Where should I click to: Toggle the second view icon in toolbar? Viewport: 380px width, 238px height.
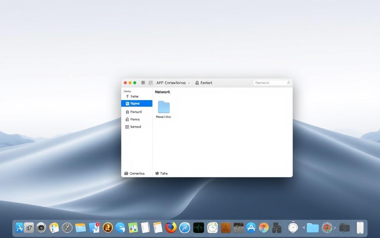click(151, 83)
